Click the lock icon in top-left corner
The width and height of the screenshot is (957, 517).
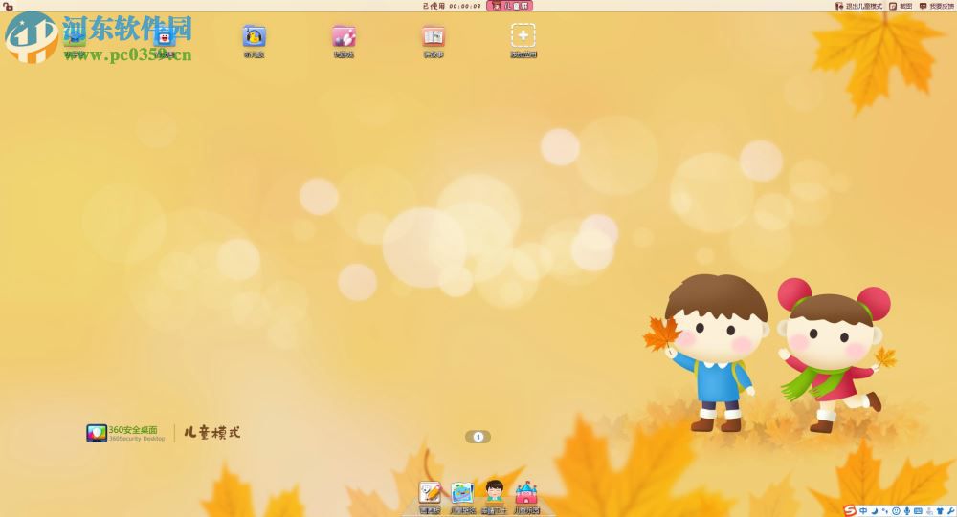[x=8, y=6]
